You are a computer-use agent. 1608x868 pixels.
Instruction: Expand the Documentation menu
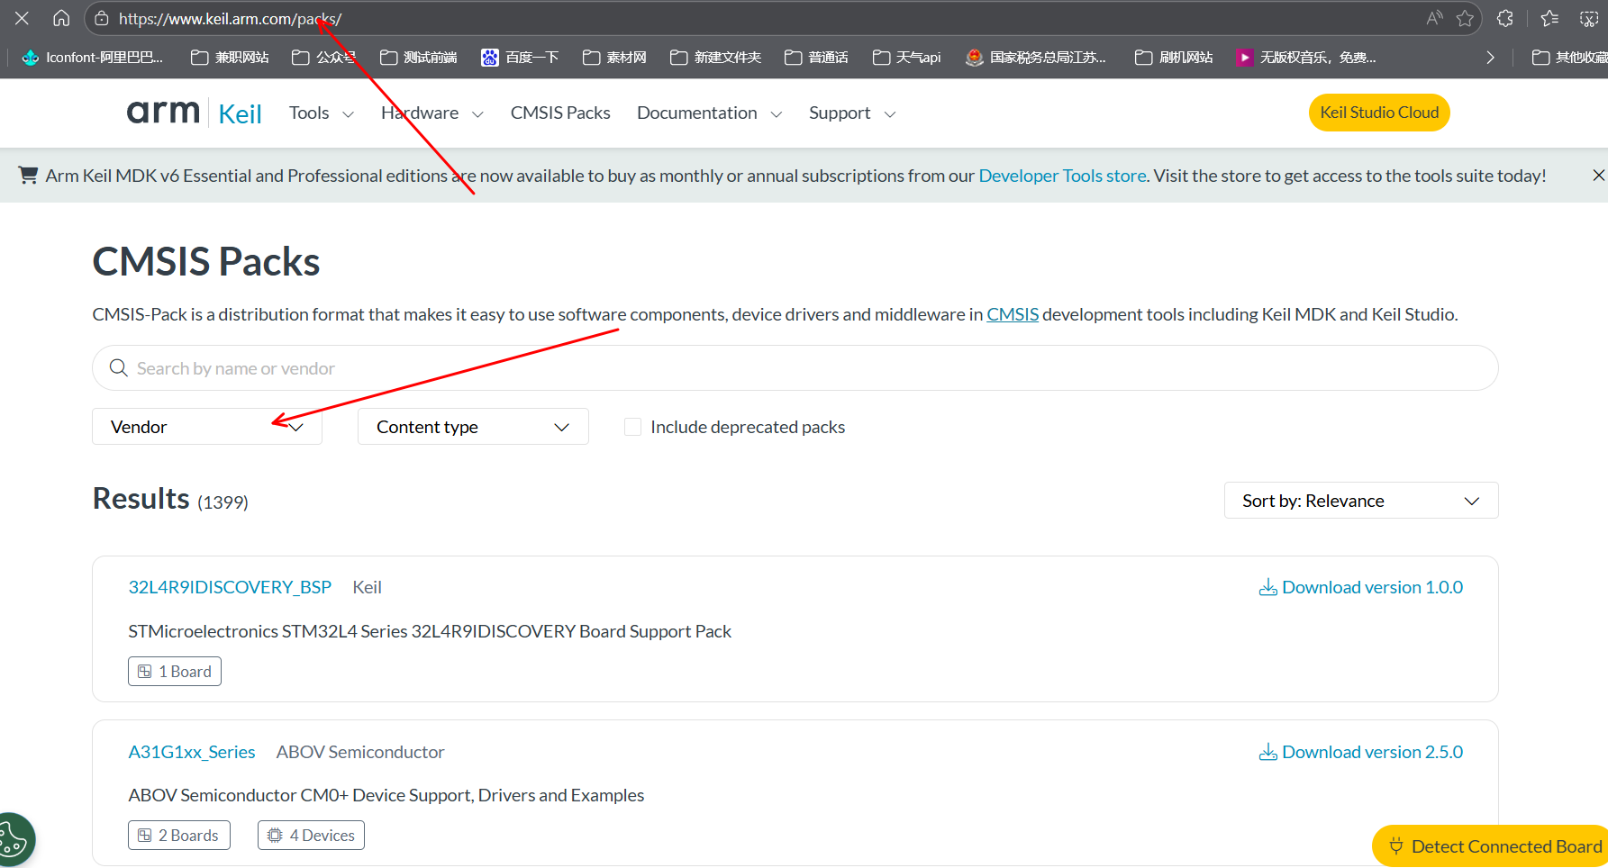coord(710,113)
